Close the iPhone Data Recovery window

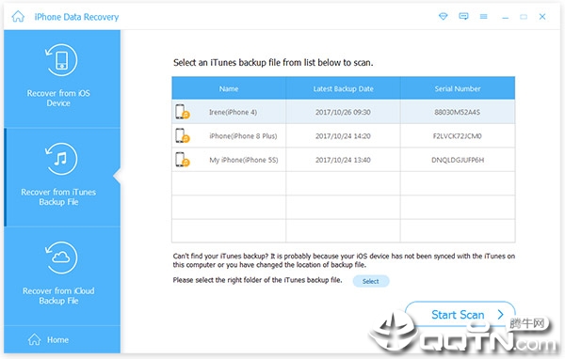point(542,17)
